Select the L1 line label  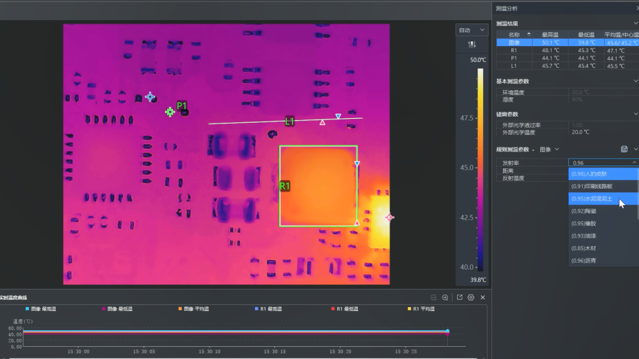pyautogui.click(x=289, y=121)
